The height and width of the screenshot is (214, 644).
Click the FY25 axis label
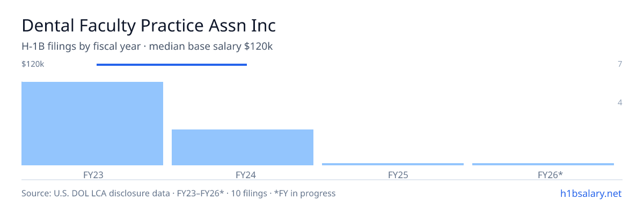click(393, 174)
